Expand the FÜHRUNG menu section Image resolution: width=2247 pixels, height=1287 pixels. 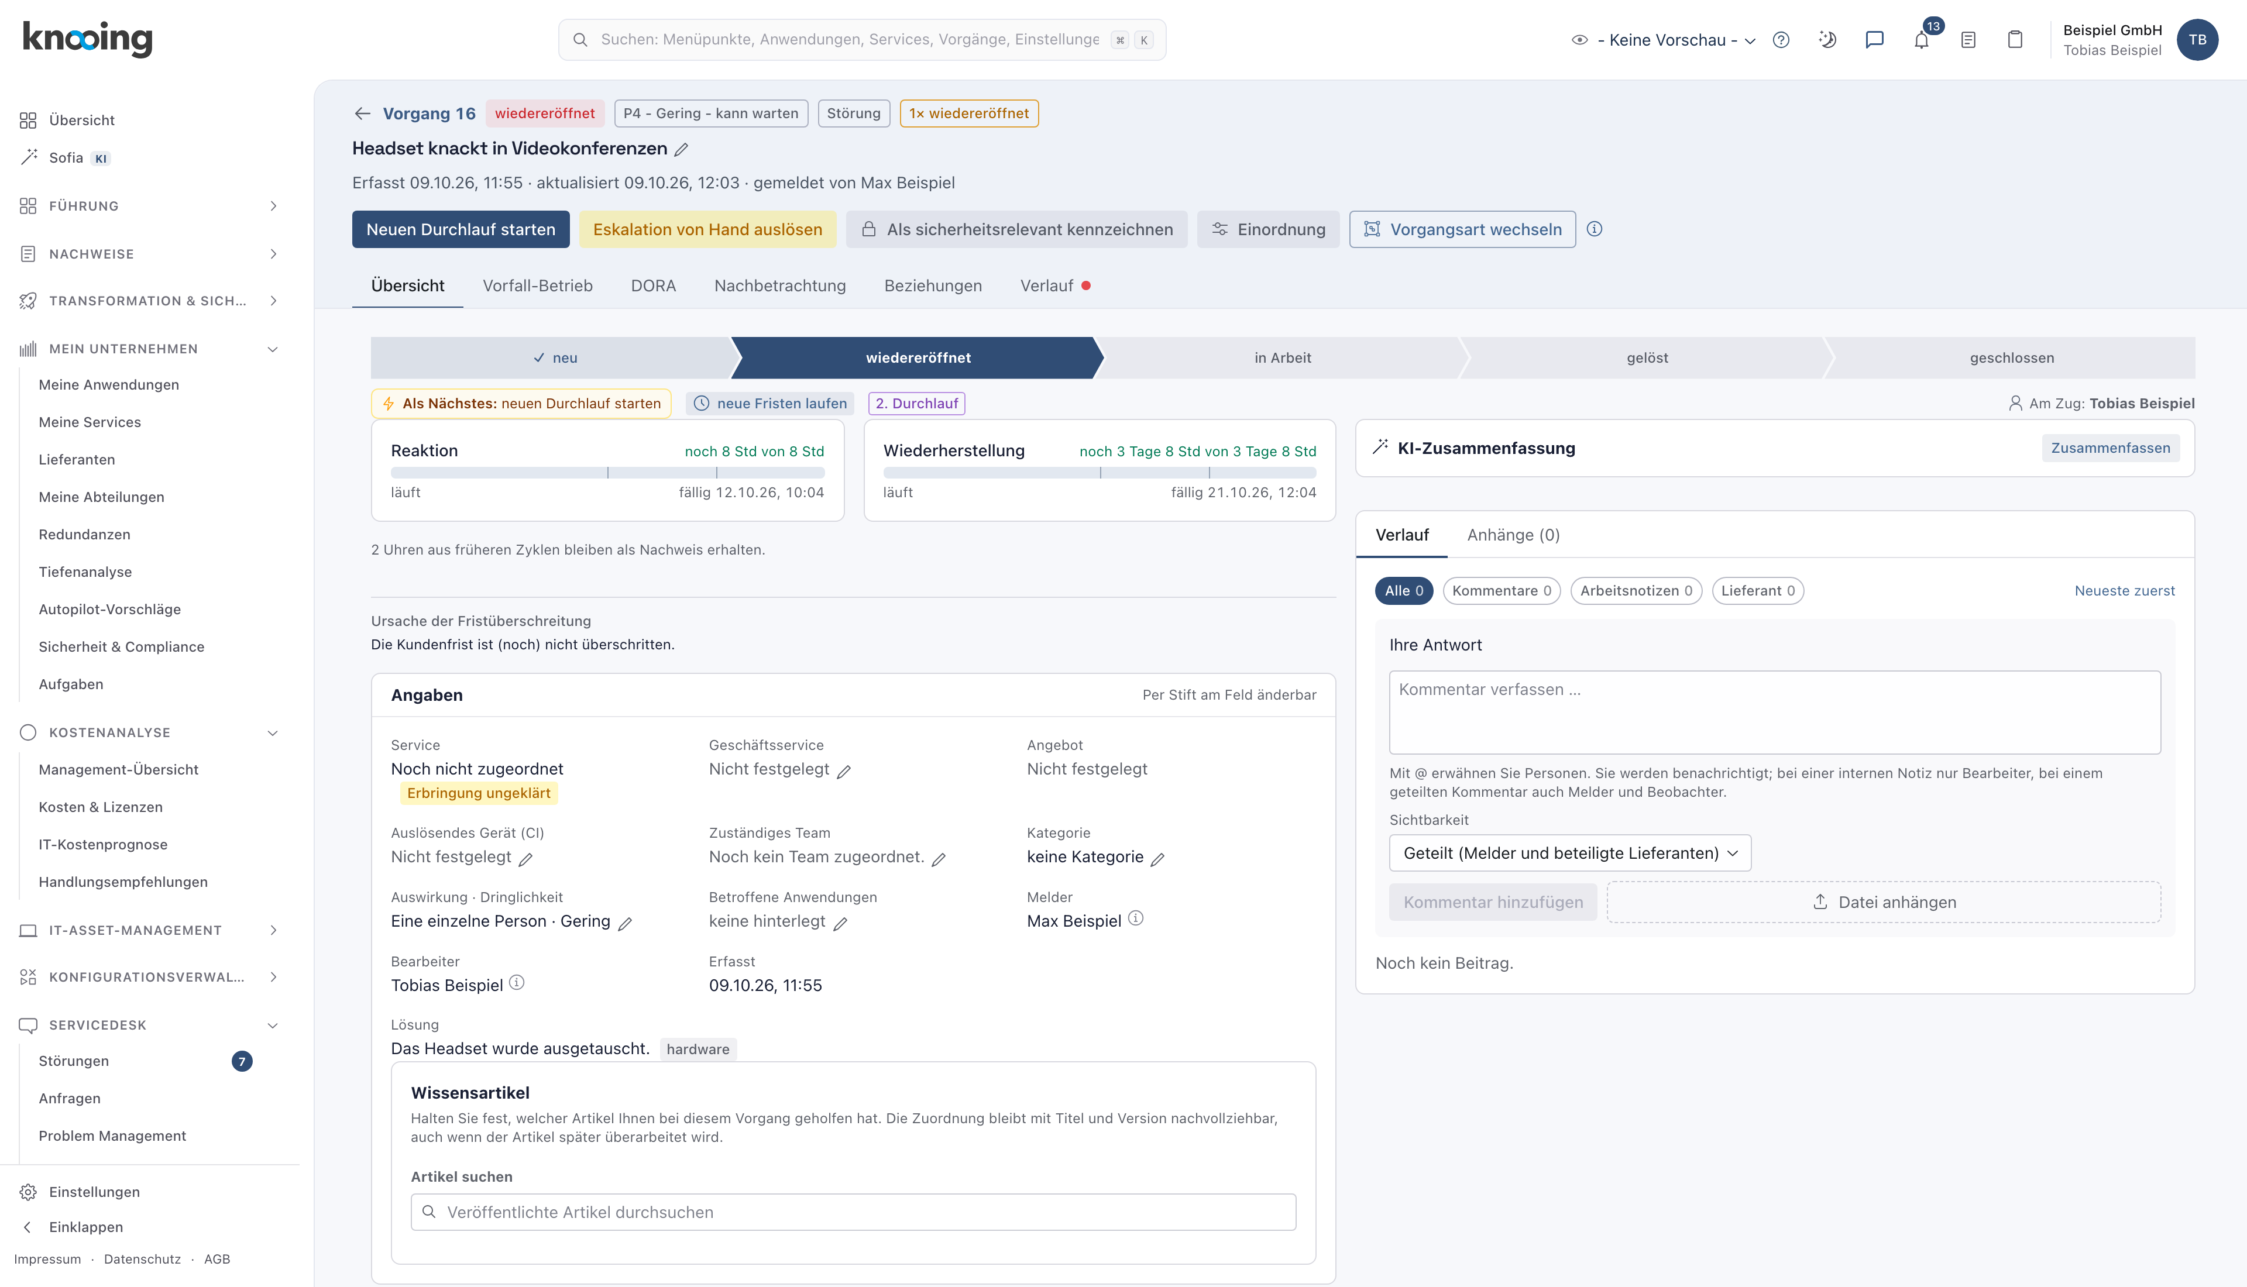(x=149, y=206)
